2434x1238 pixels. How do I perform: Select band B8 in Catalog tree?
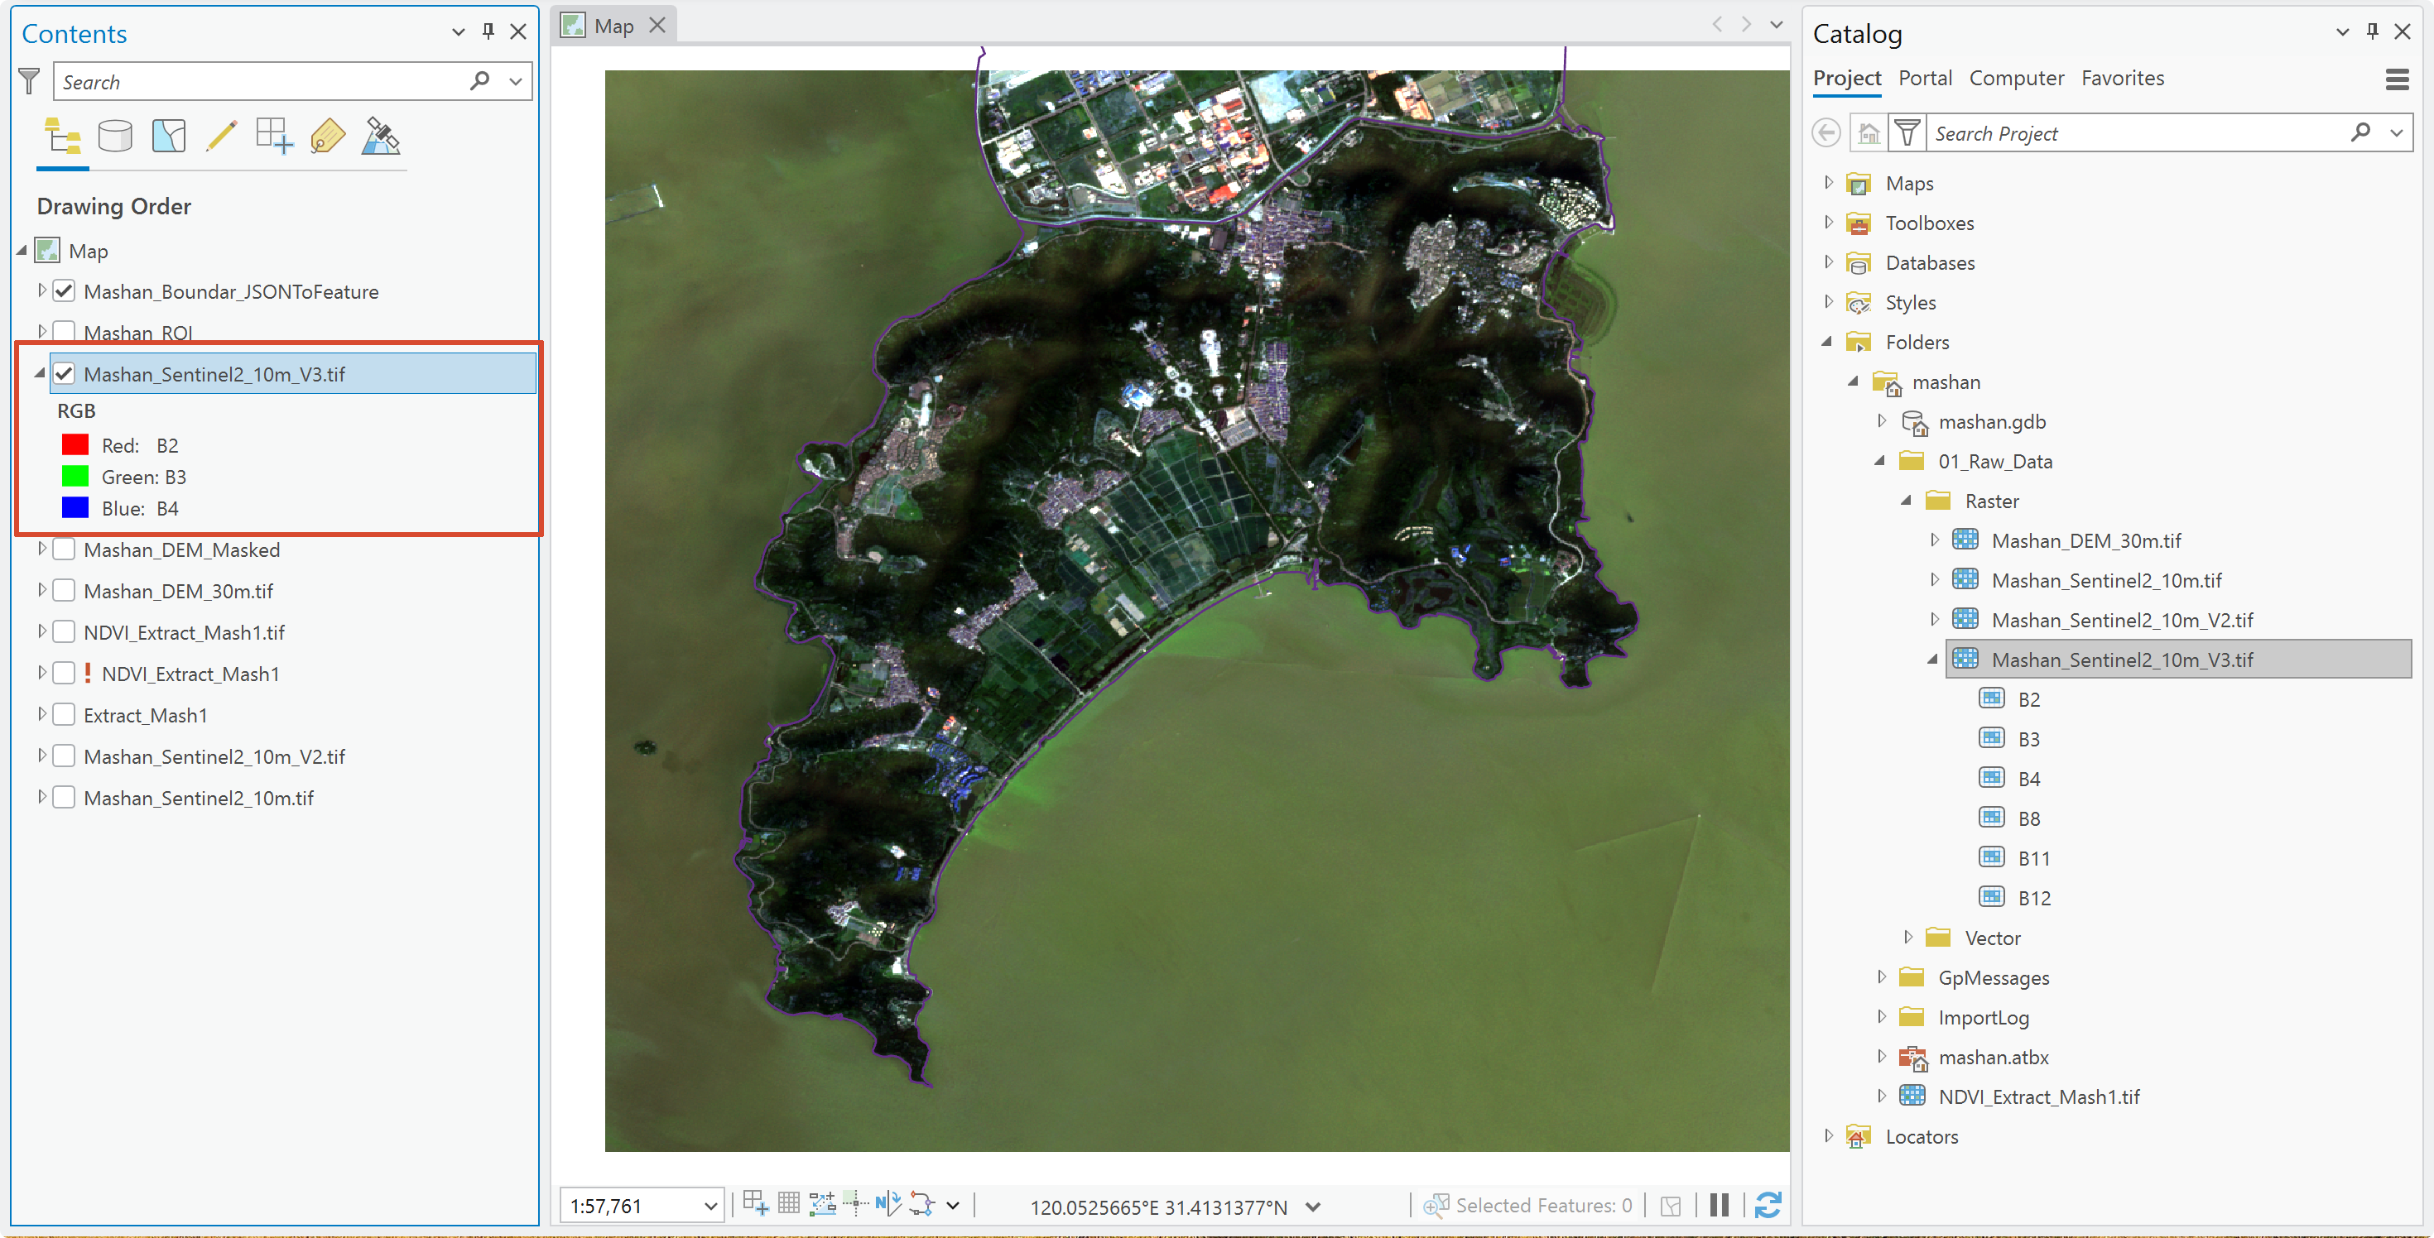(2028, 818)
